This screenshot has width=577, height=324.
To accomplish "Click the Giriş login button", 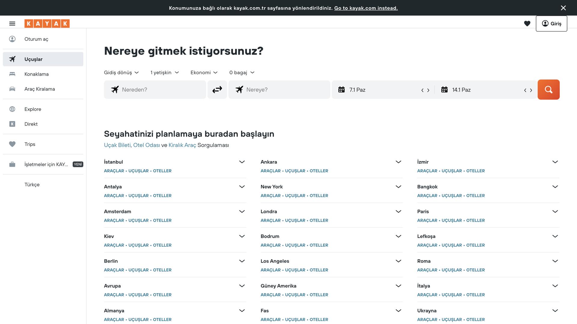I will click(551, 23).
